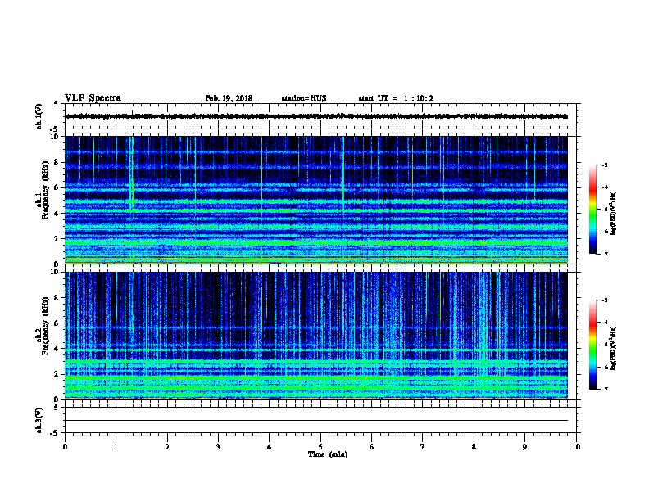
Task: Click the "2" kHz tick on ch.1 spectrogram
Action: point(57,238)
